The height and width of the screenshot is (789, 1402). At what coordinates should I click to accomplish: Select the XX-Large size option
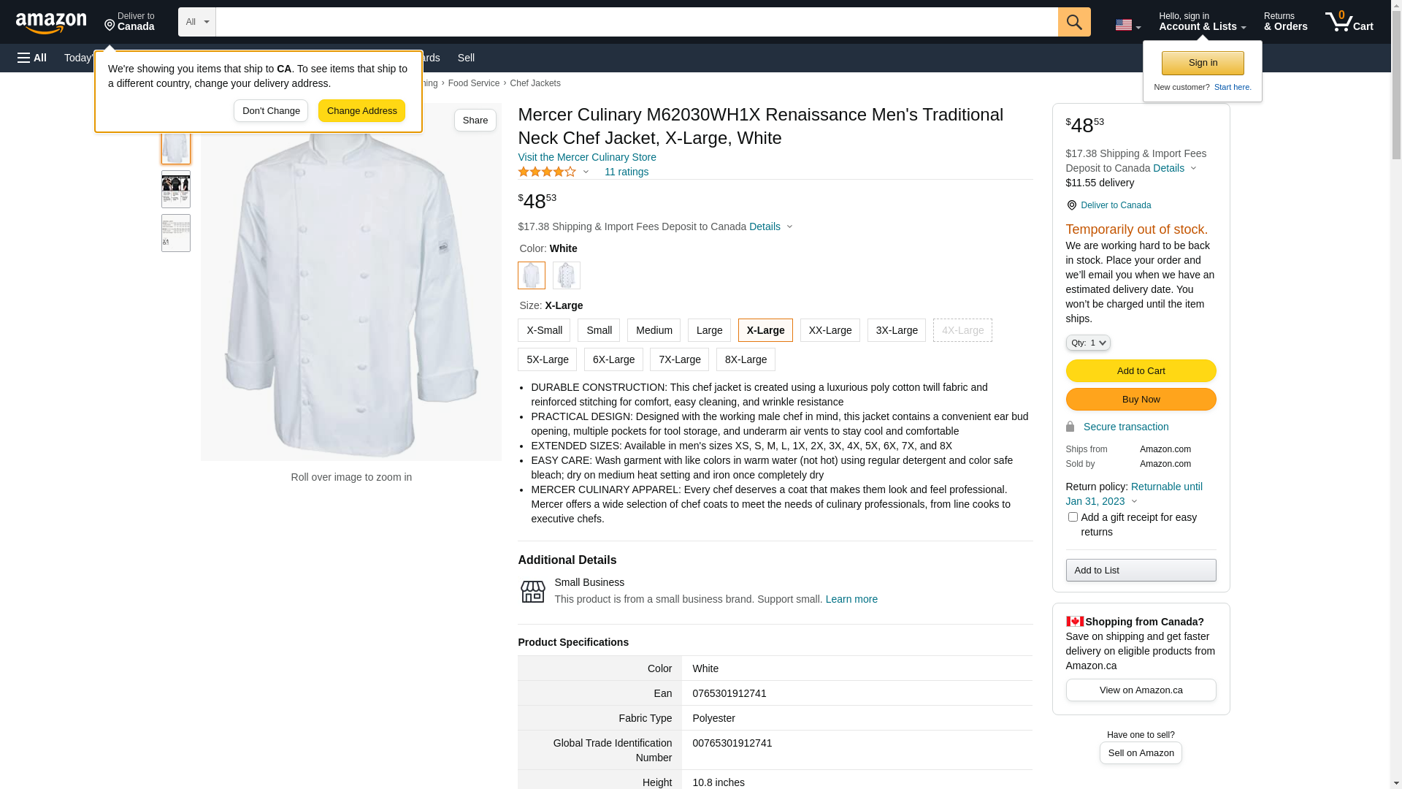830,330
